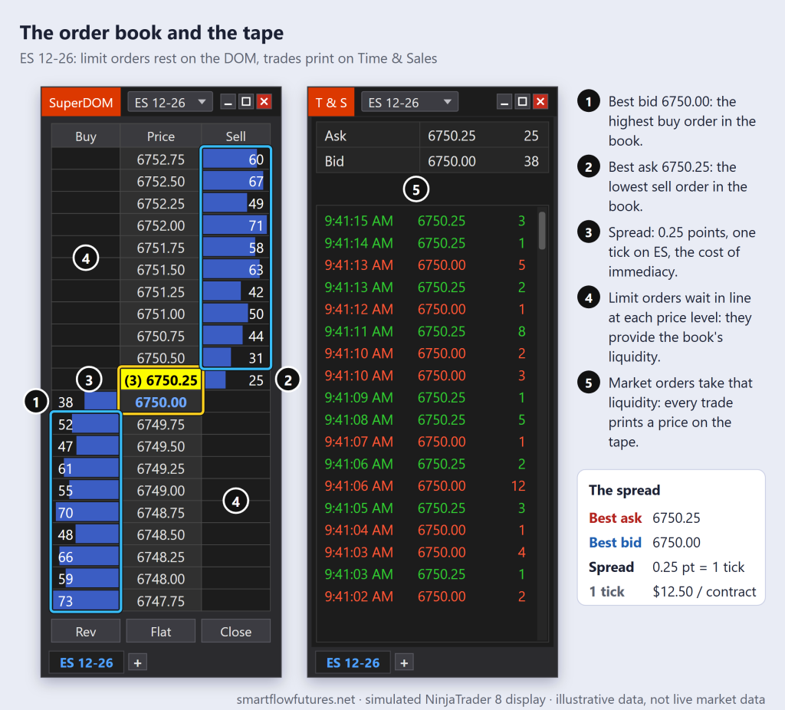The width and height of the screenshot is (785, 710).
Task: Click best bid buy cell with size 38
Action: (x=86, y=402)
